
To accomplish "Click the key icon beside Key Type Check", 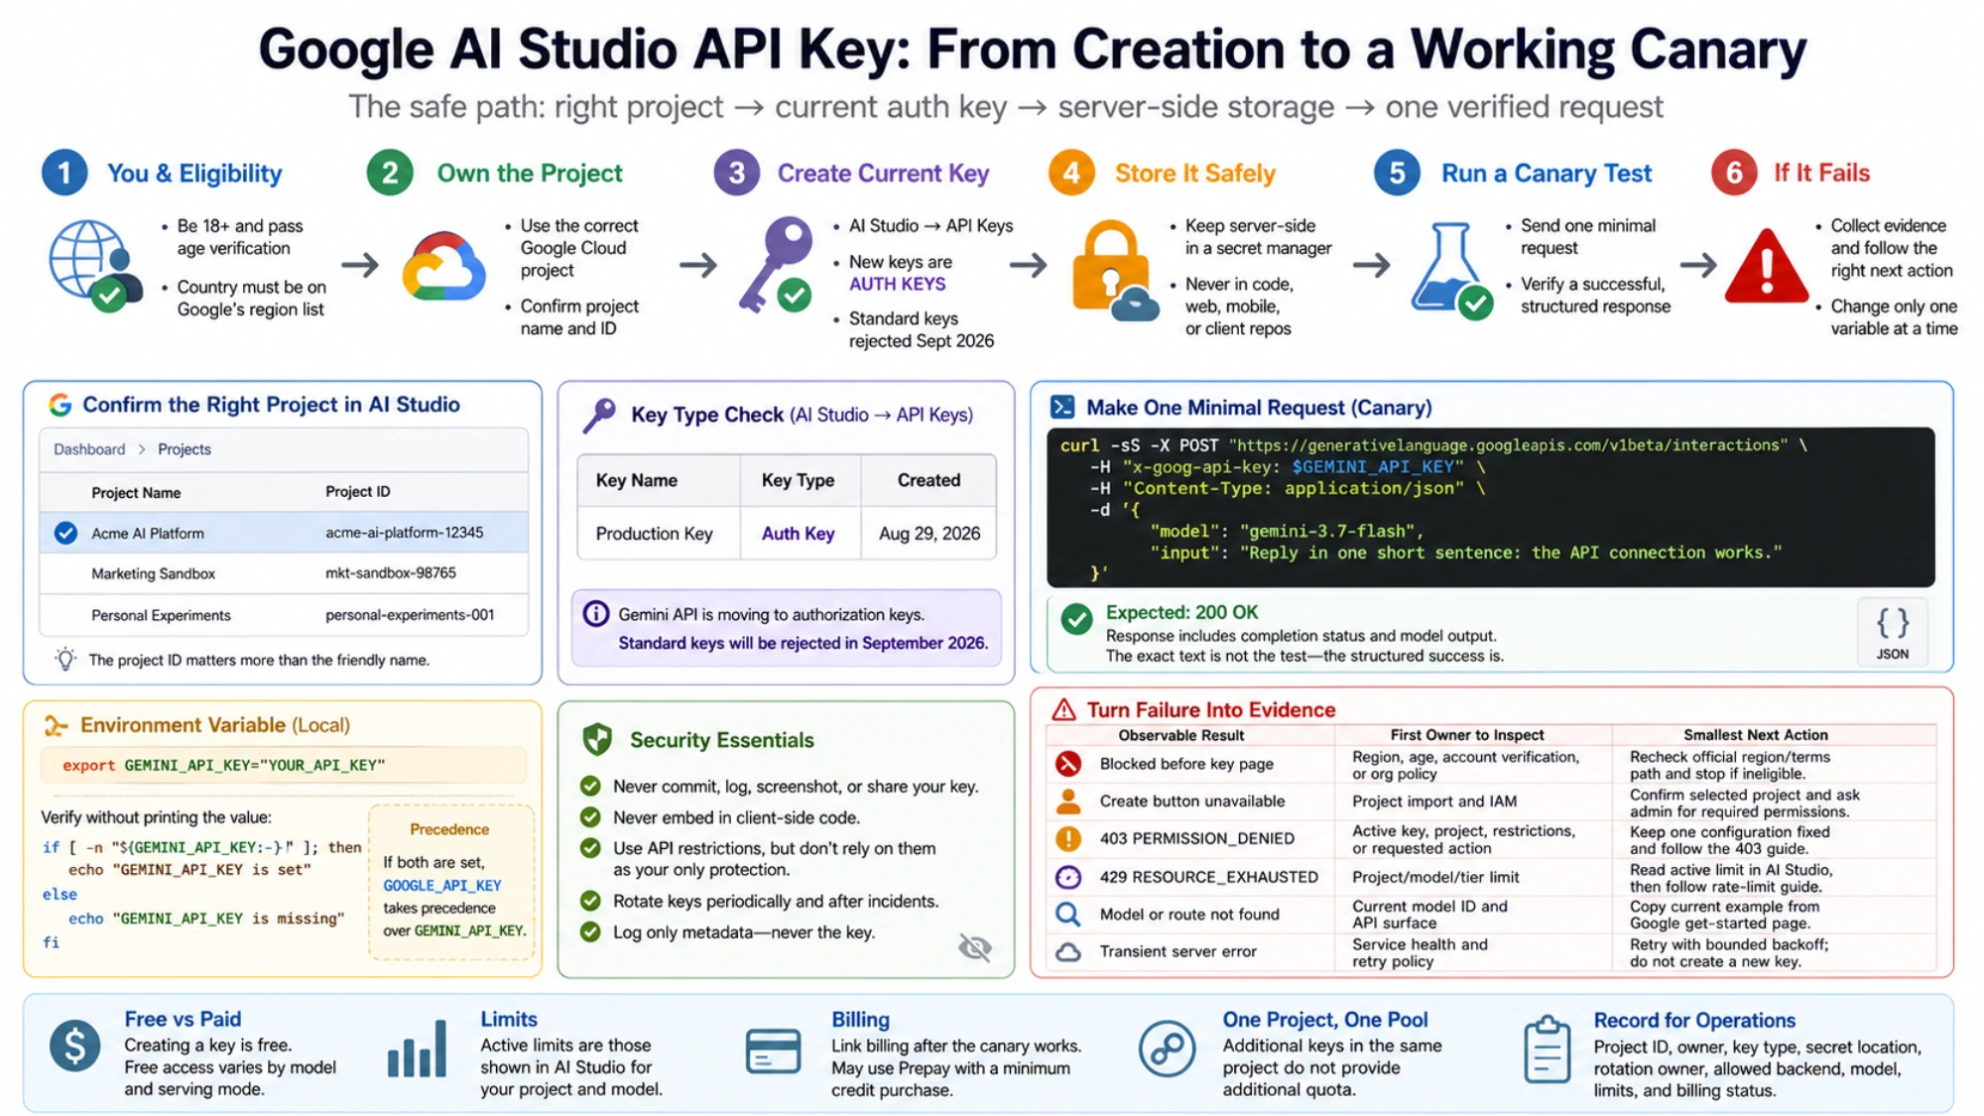I will (x=599, y=416).
